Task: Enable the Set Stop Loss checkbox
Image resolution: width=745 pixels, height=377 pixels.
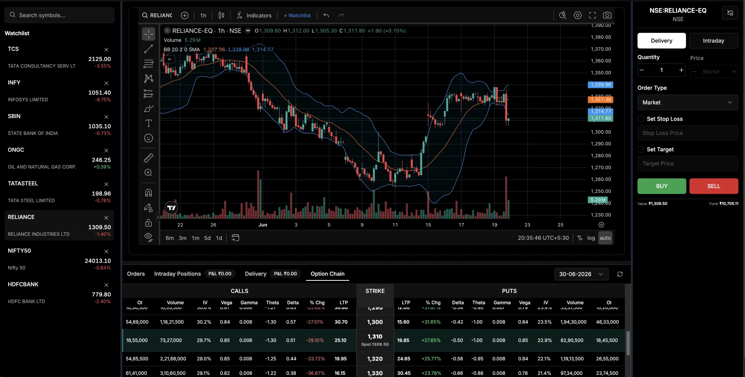Action: pyautogui.click(x=641, y=119)
